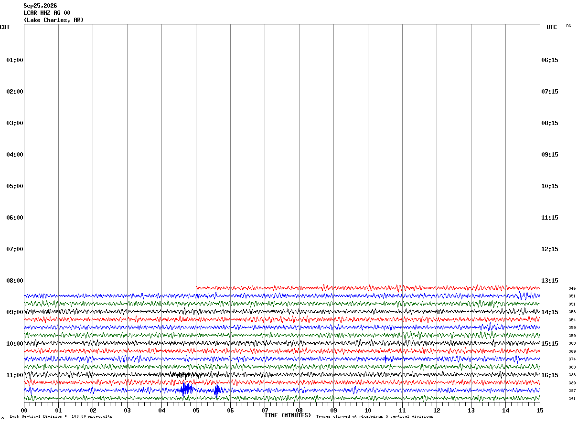
Task: Click the 05 minute tick on time axis
Action: coord(196,410)
